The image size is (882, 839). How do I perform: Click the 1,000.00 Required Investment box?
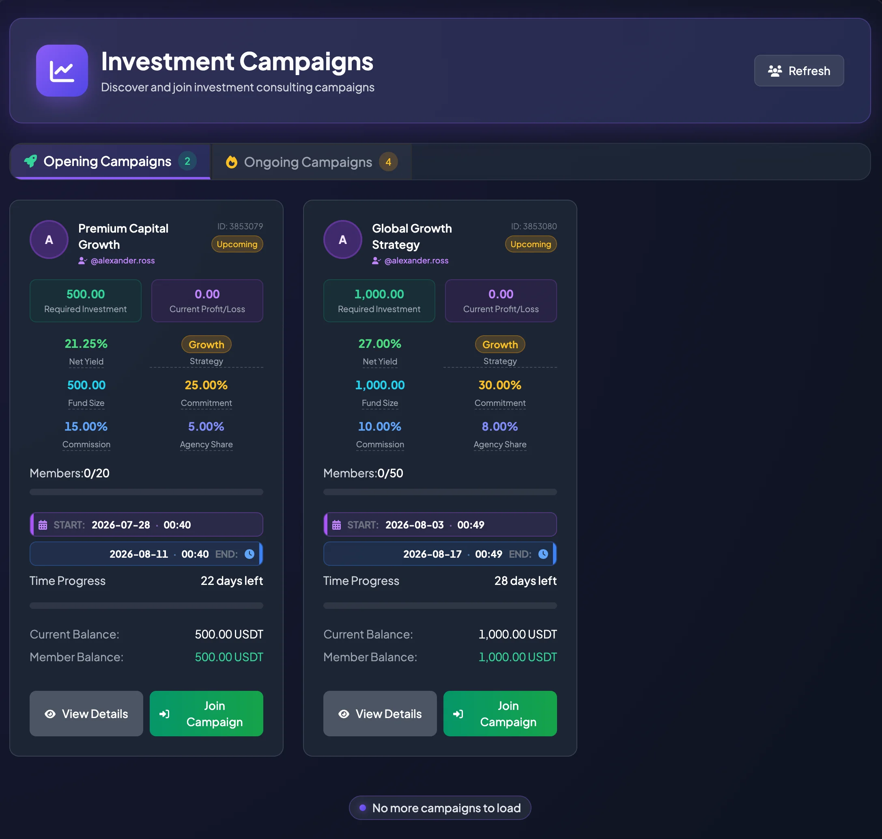coord(379,300)
